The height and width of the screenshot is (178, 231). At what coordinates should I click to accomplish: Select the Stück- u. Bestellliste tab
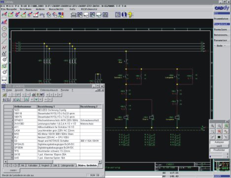pos(87,166)
